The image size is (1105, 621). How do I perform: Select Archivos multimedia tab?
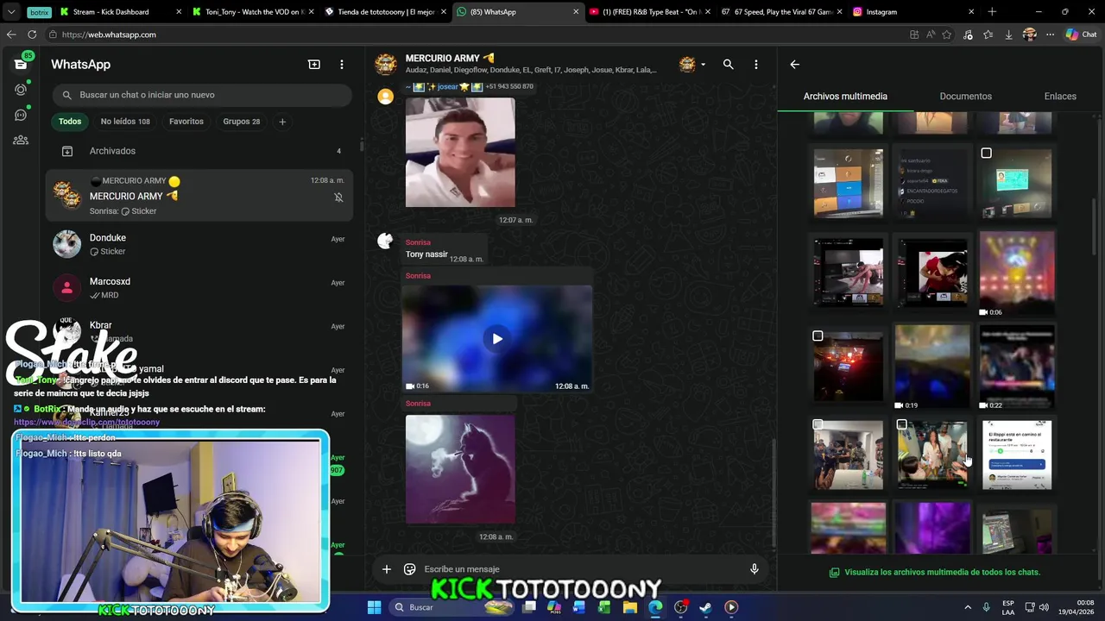(x=845, y=97)
